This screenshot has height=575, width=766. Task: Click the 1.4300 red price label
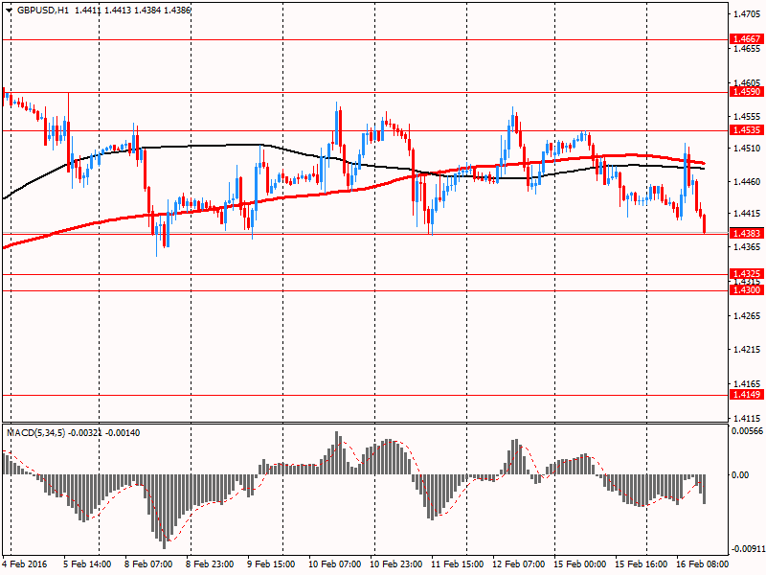point(746,289)
